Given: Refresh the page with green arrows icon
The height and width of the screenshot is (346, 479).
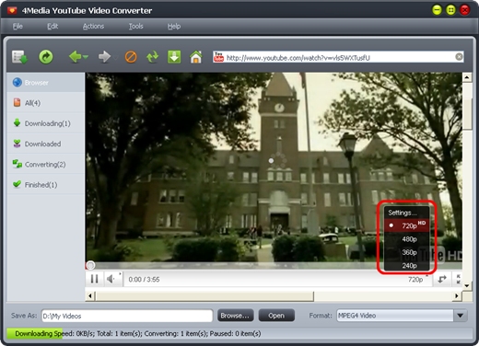Looking at the screenshot, I should click(x=153, y=57).
